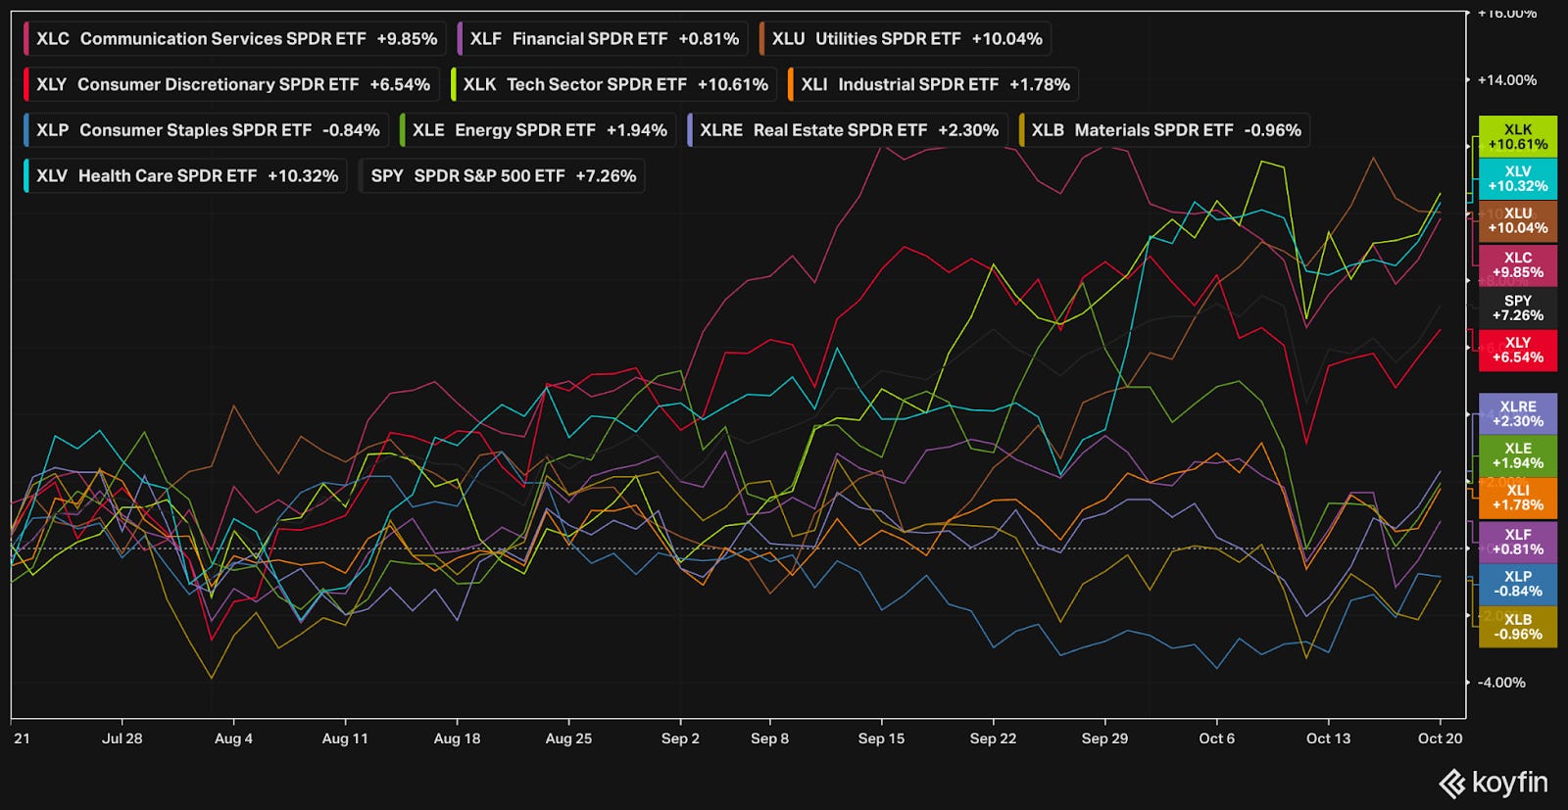Click the Sep 22 date label
The width and height of the screenshot is (1568, 810).
point(993,739)
